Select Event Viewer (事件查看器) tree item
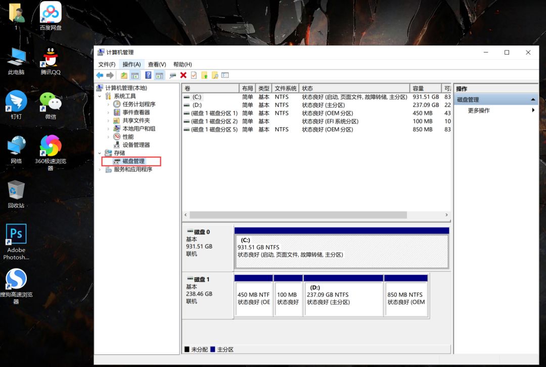The image size is (546, 367). click(x=136, y=113)
